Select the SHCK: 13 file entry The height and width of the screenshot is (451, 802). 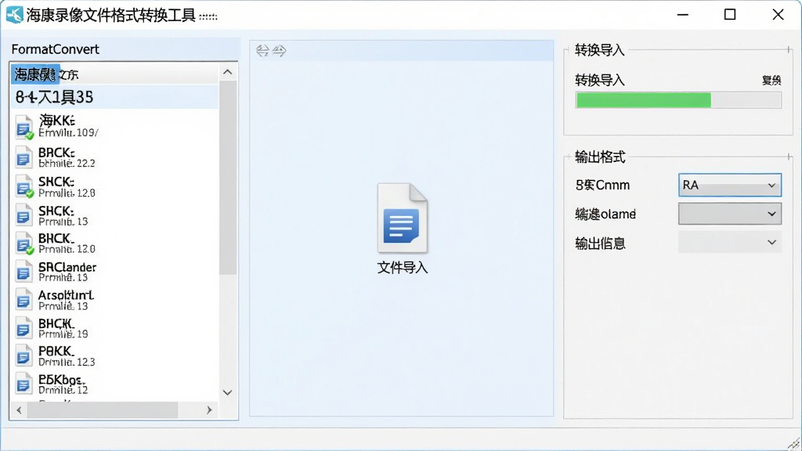(114, 215)
